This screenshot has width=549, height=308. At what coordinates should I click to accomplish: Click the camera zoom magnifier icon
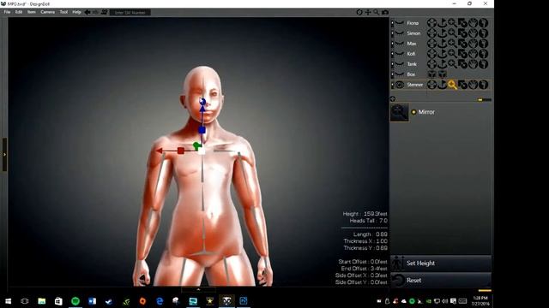point(376,12)
